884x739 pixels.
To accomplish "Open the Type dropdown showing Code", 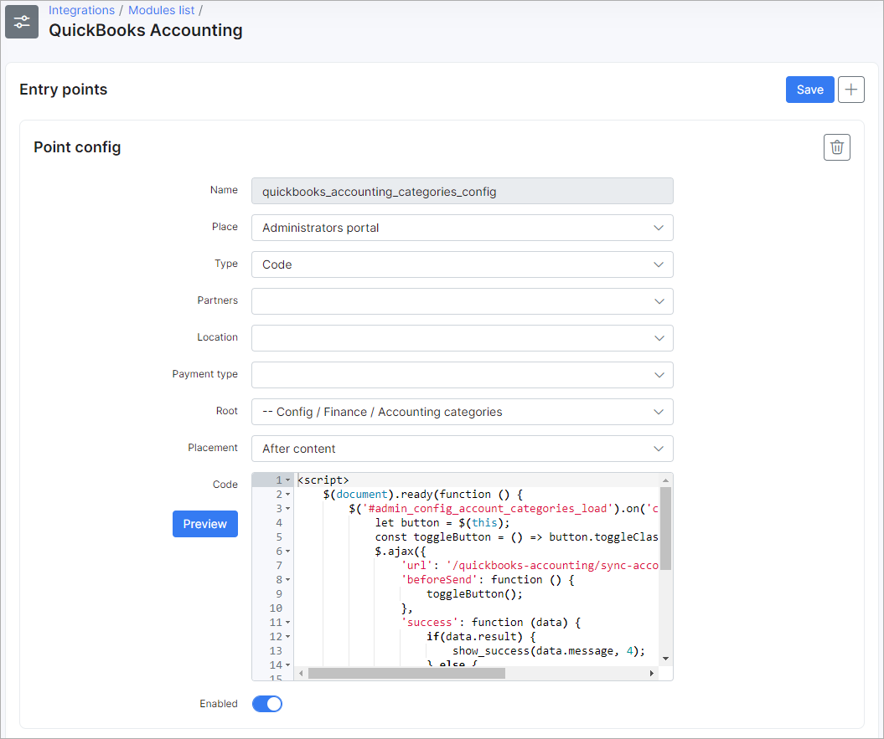I will pos(463,264).
